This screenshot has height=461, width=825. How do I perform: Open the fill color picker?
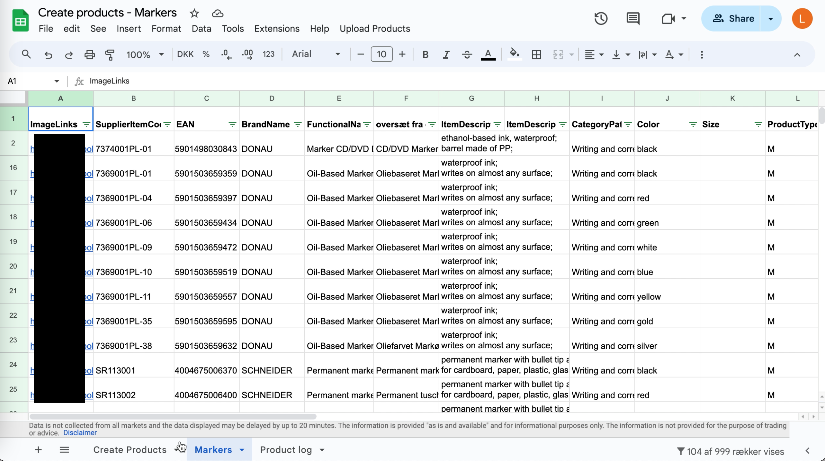[x=514, y=54]
